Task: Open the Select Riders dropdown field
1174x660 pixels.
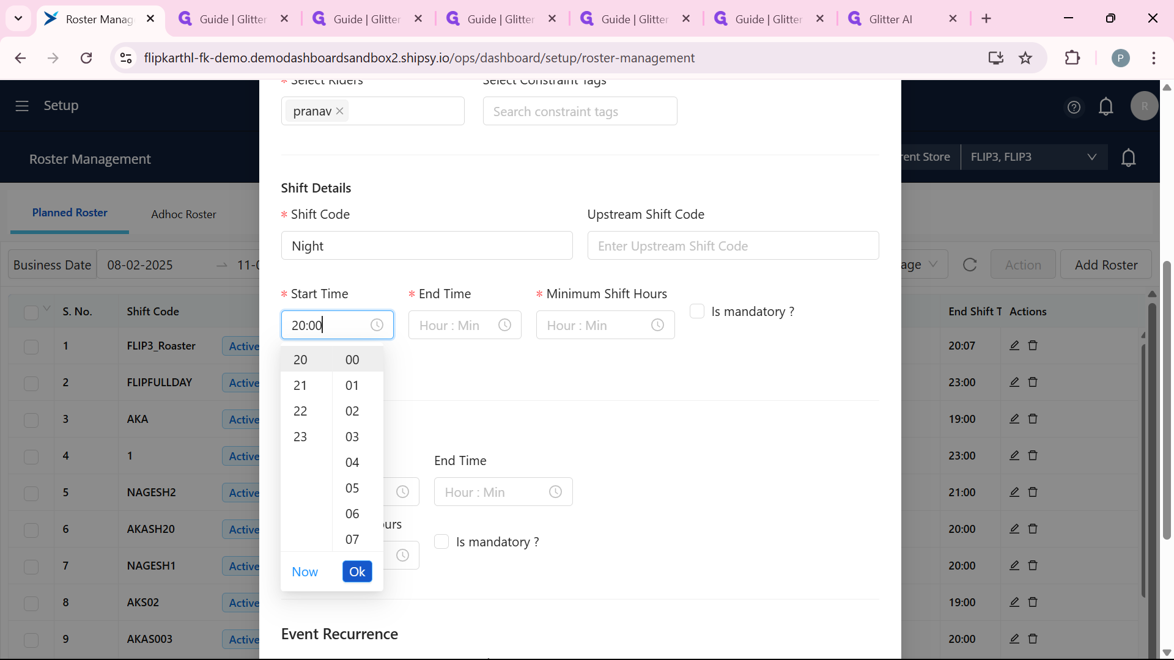Action: coord(372,111)
